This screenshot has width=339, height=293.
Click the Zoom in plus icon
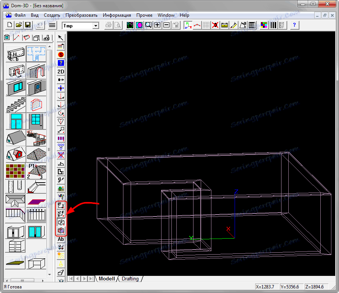(x=157, y=25)
